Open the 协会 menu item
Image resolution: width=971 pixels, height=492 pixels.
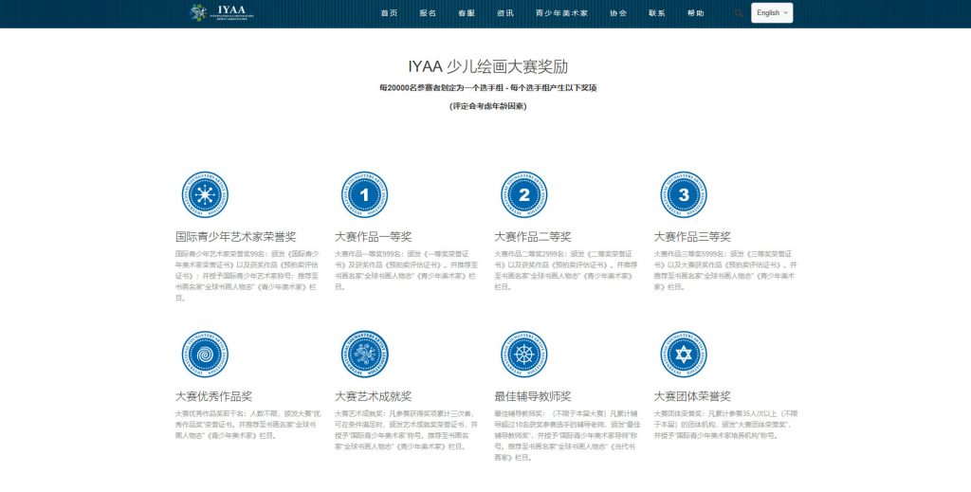[618, 13]
